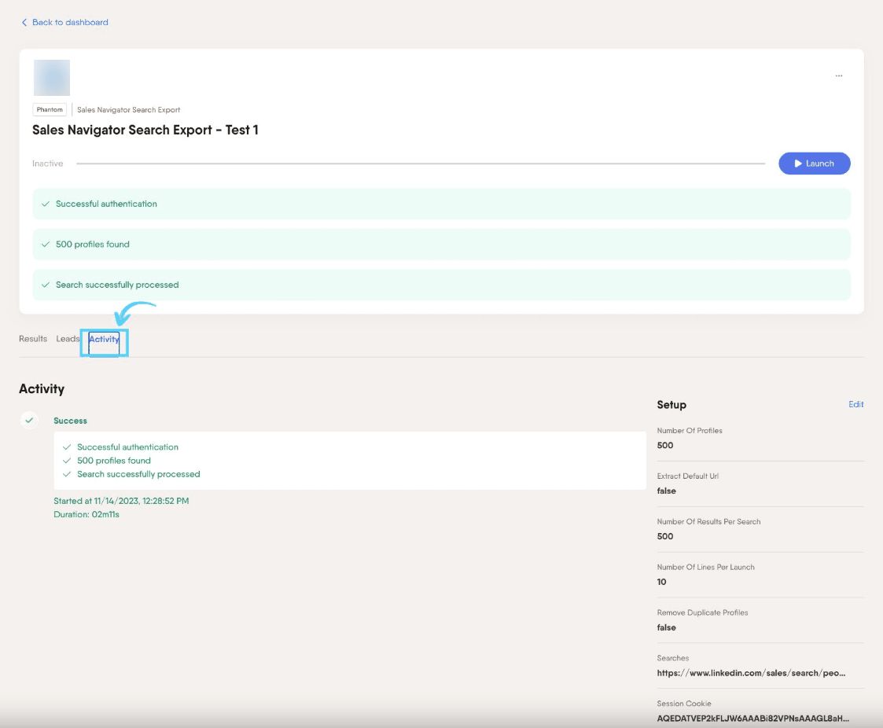Click the Inactive progress bar line
The width and height of the screenshot is (883, 728).
pyautogui.click(x=421, y=164)
